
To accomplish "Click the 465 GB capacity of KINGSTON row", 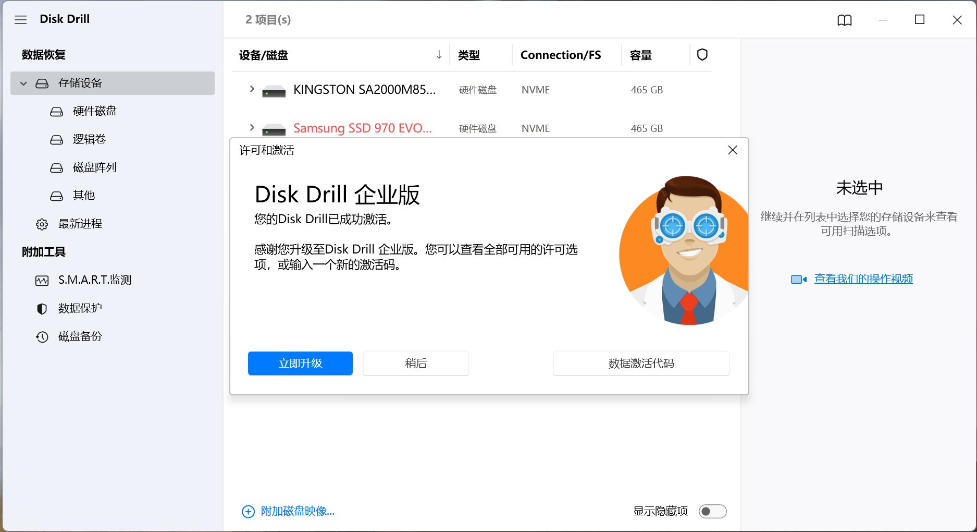I will [647, 90].
